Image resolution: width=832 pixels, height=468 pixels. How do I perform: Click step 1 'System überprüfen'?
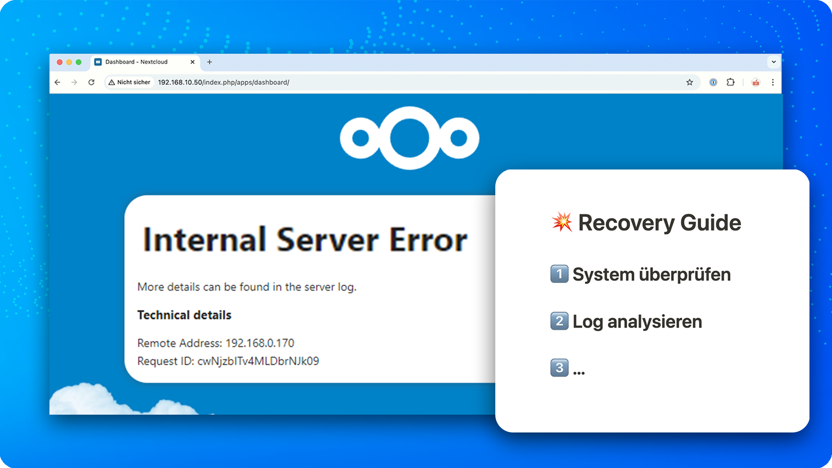pos(640,274)
